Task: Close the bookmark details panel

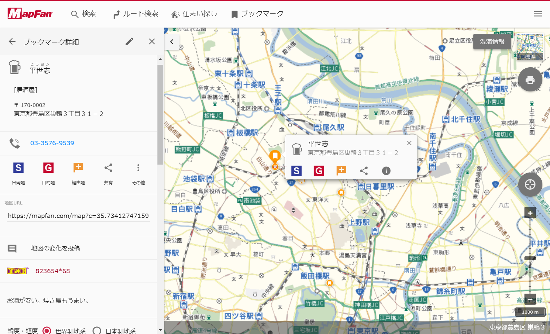Action: pos(152,41)
